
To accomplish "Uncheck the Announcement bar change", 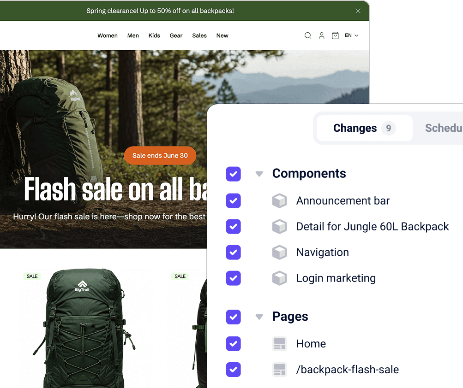I will [233, 200].
